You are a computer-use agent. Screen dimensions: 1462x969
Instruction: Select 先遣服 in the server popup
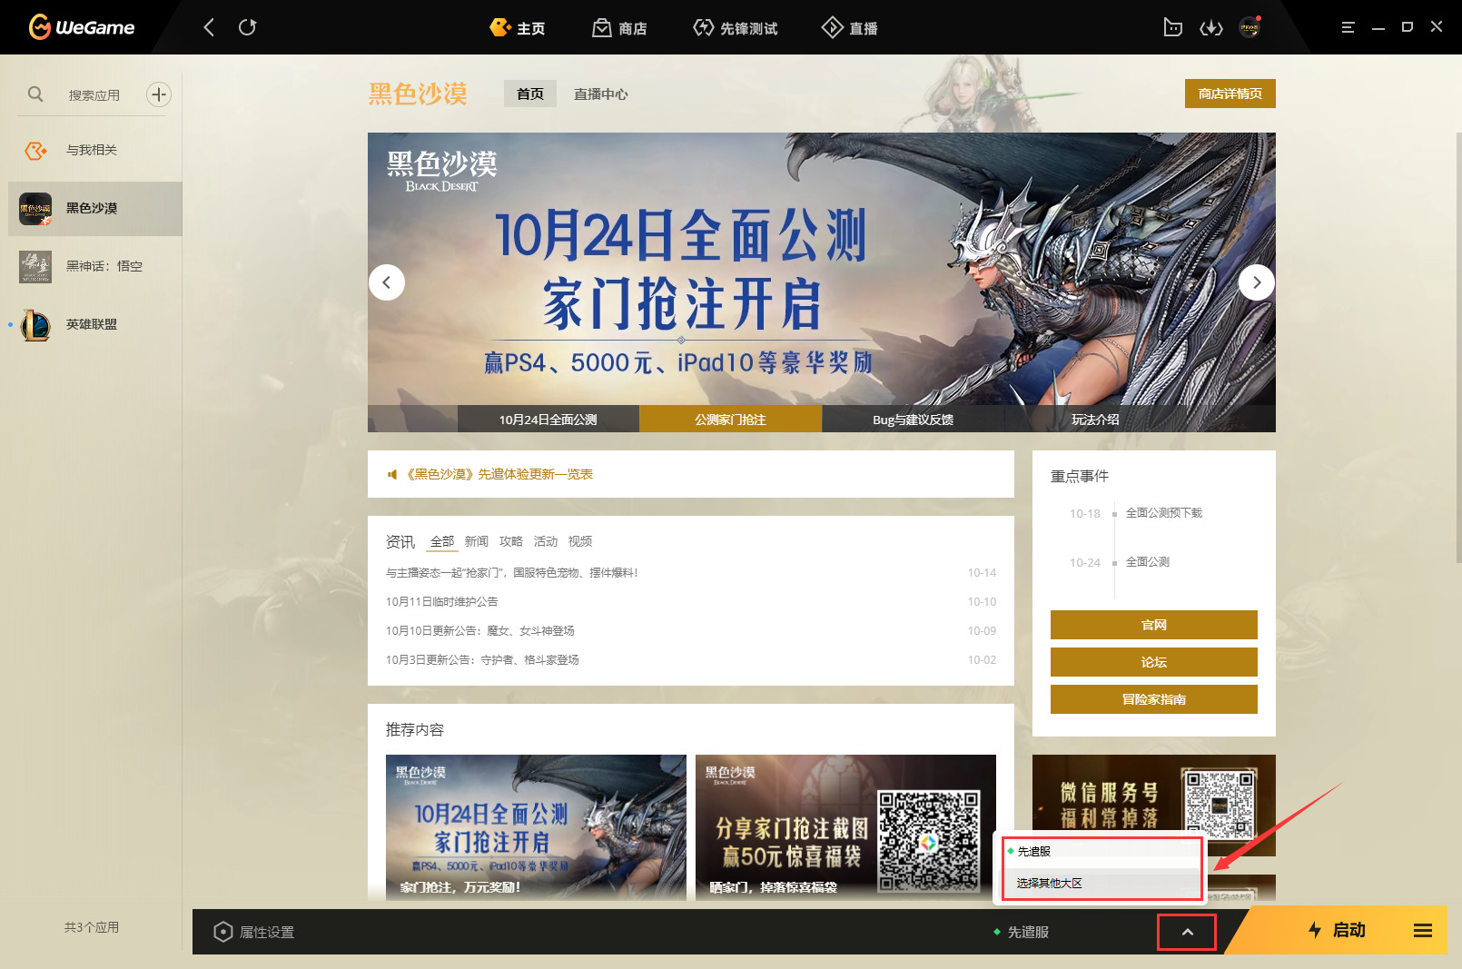click(1034, 851)
